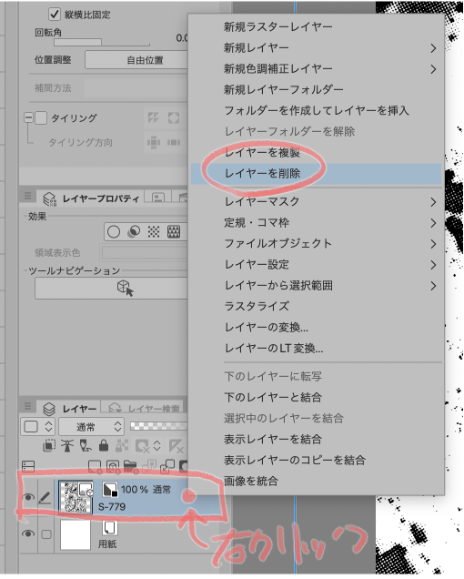Expand the ファイルオブジェクト submenu arrow

tap(433, 244)
